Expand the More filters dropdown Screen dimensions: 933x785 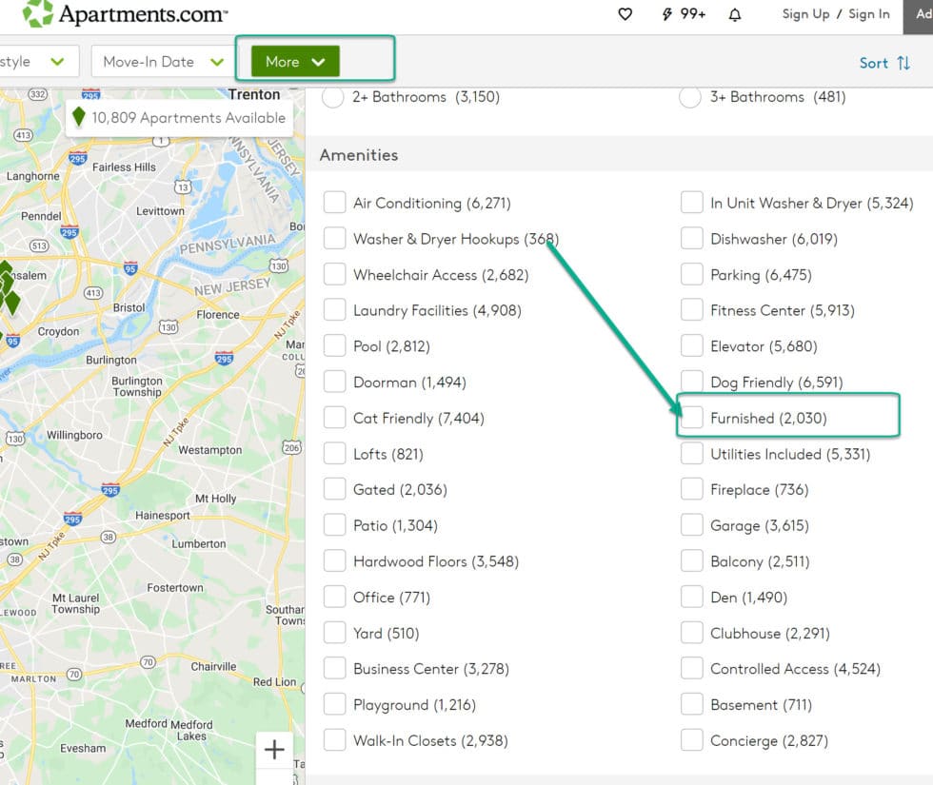[295, 62]
